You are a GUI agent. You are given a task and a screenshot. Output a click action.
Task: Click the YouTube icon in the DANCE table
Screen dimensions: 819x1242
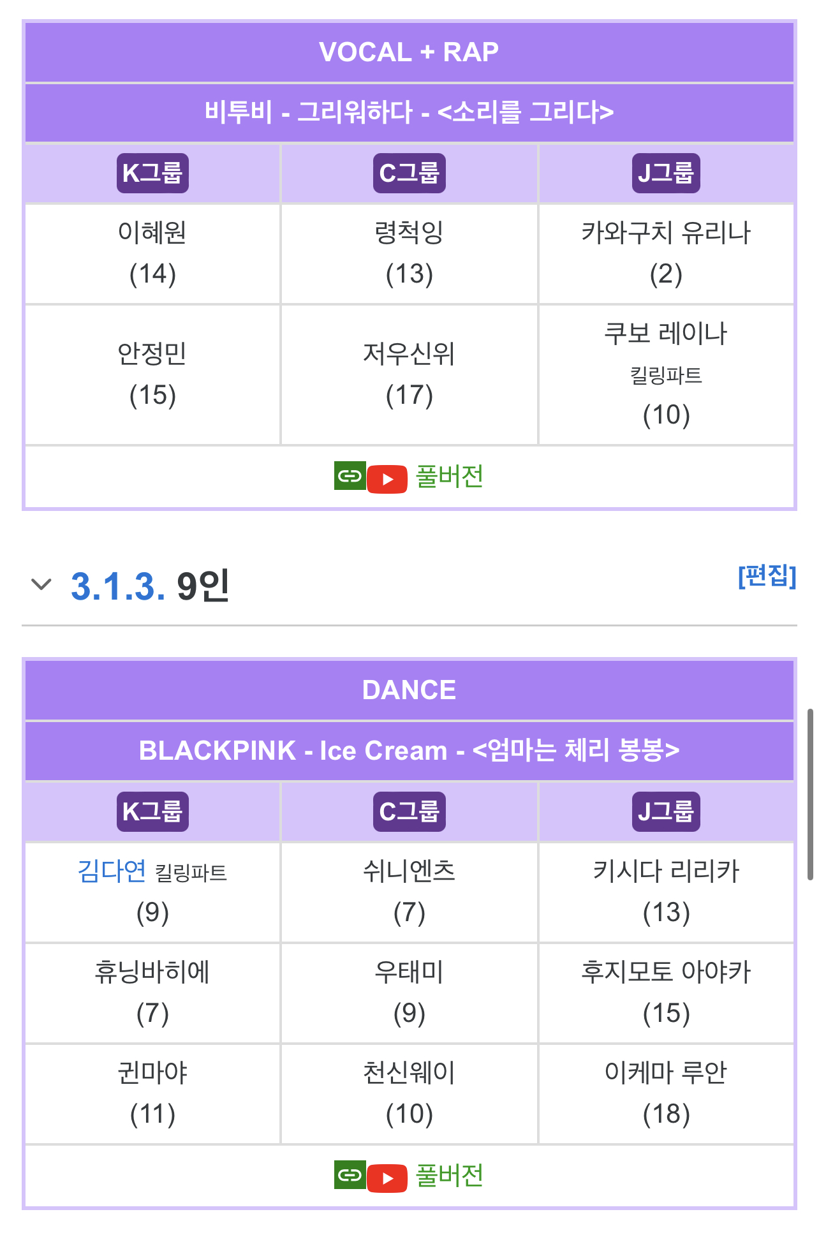click(x=387, y=1177)
